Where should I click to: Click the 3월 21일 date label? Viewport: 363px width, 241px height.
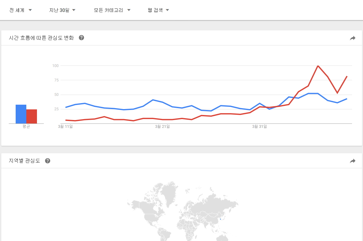[163, 127]
